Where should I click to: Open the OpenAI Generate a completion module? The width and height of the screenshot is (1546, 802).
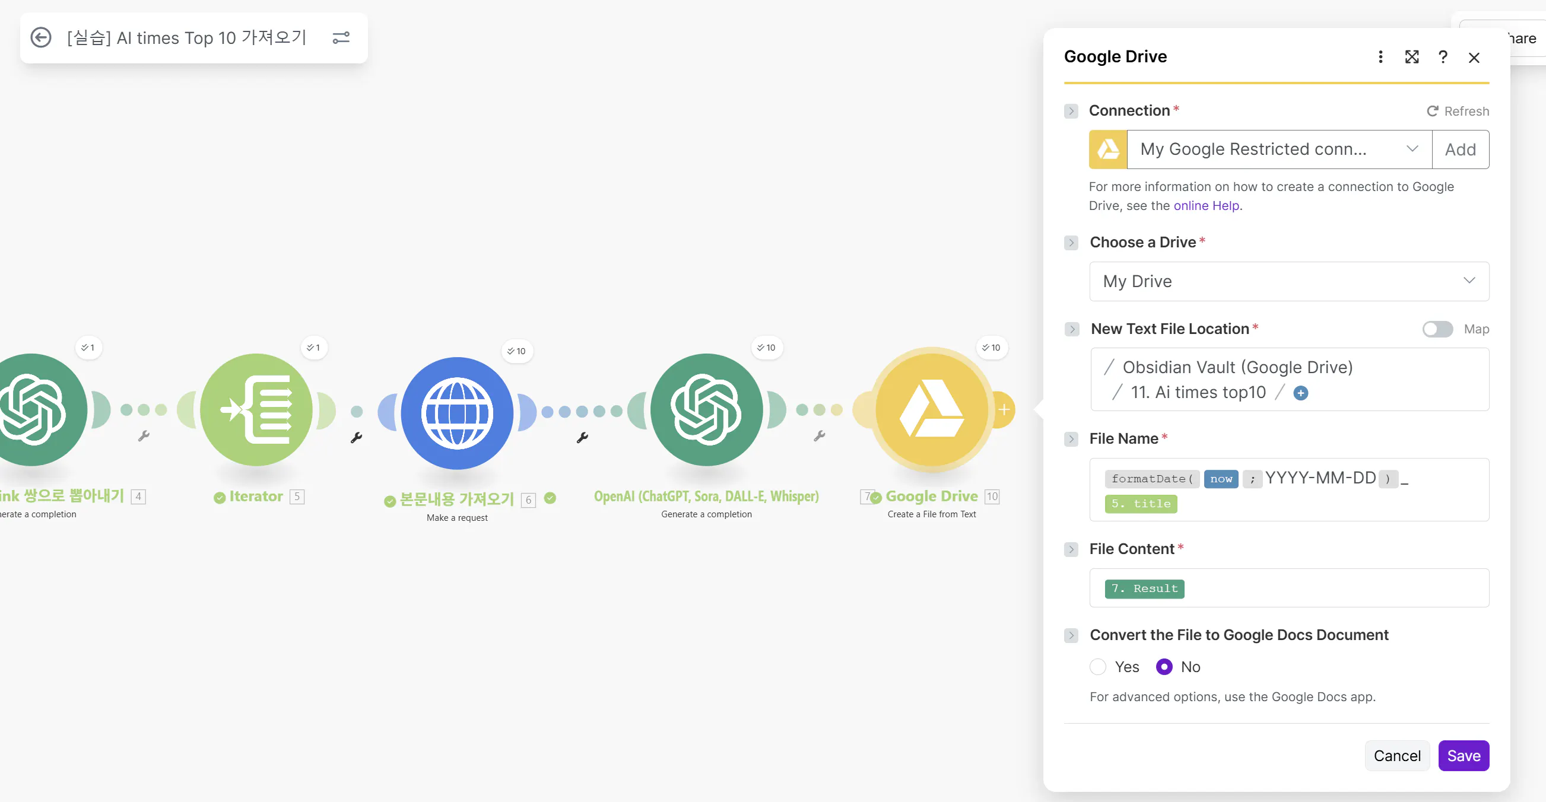706,410
